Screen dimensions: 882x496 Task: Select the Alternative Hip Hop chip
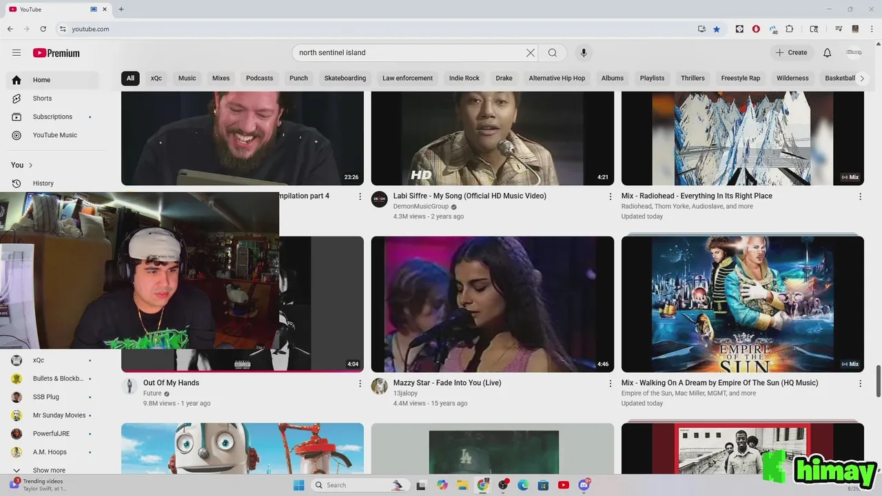[557, 78]
